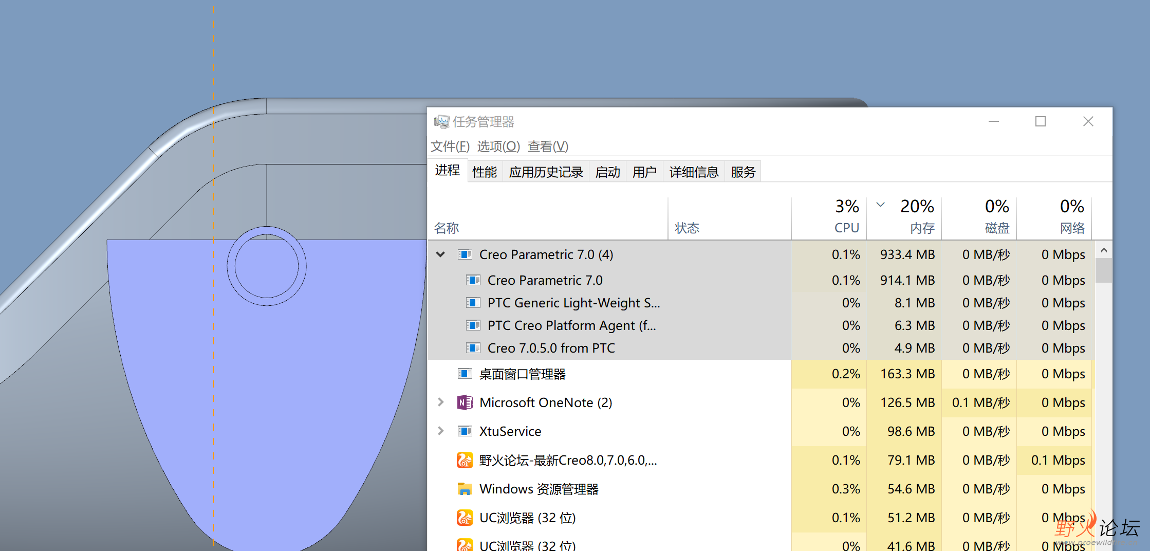Select the Creo Parametric 7.0 (4) row
The height and width of the screenshot is (551, 1150).
pyautogui.click(x=762, y=254)
